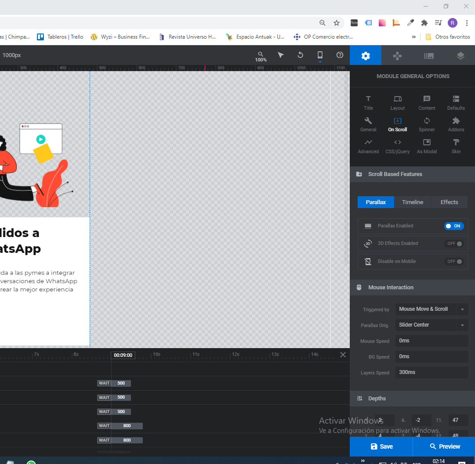Image resolution: width=475 pixels, height=464 pixels.
Task: Select the first WAIT 500 timeline bar
Action: click(x=114, y=383)
